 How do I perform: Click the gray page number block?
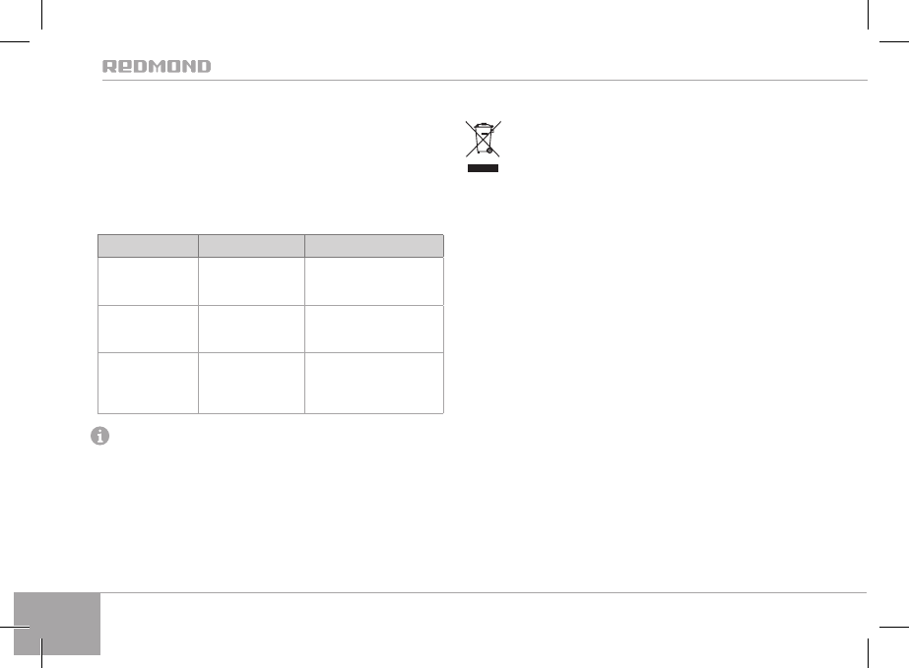[58, 623]
